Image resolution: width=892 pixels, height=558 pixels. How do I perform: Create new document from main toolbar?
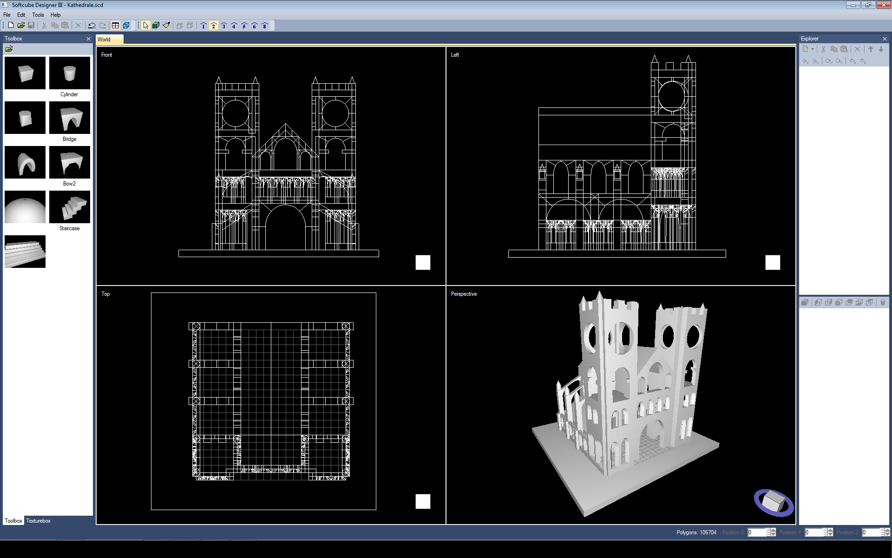pyautogui.click(x=11, y=26)
